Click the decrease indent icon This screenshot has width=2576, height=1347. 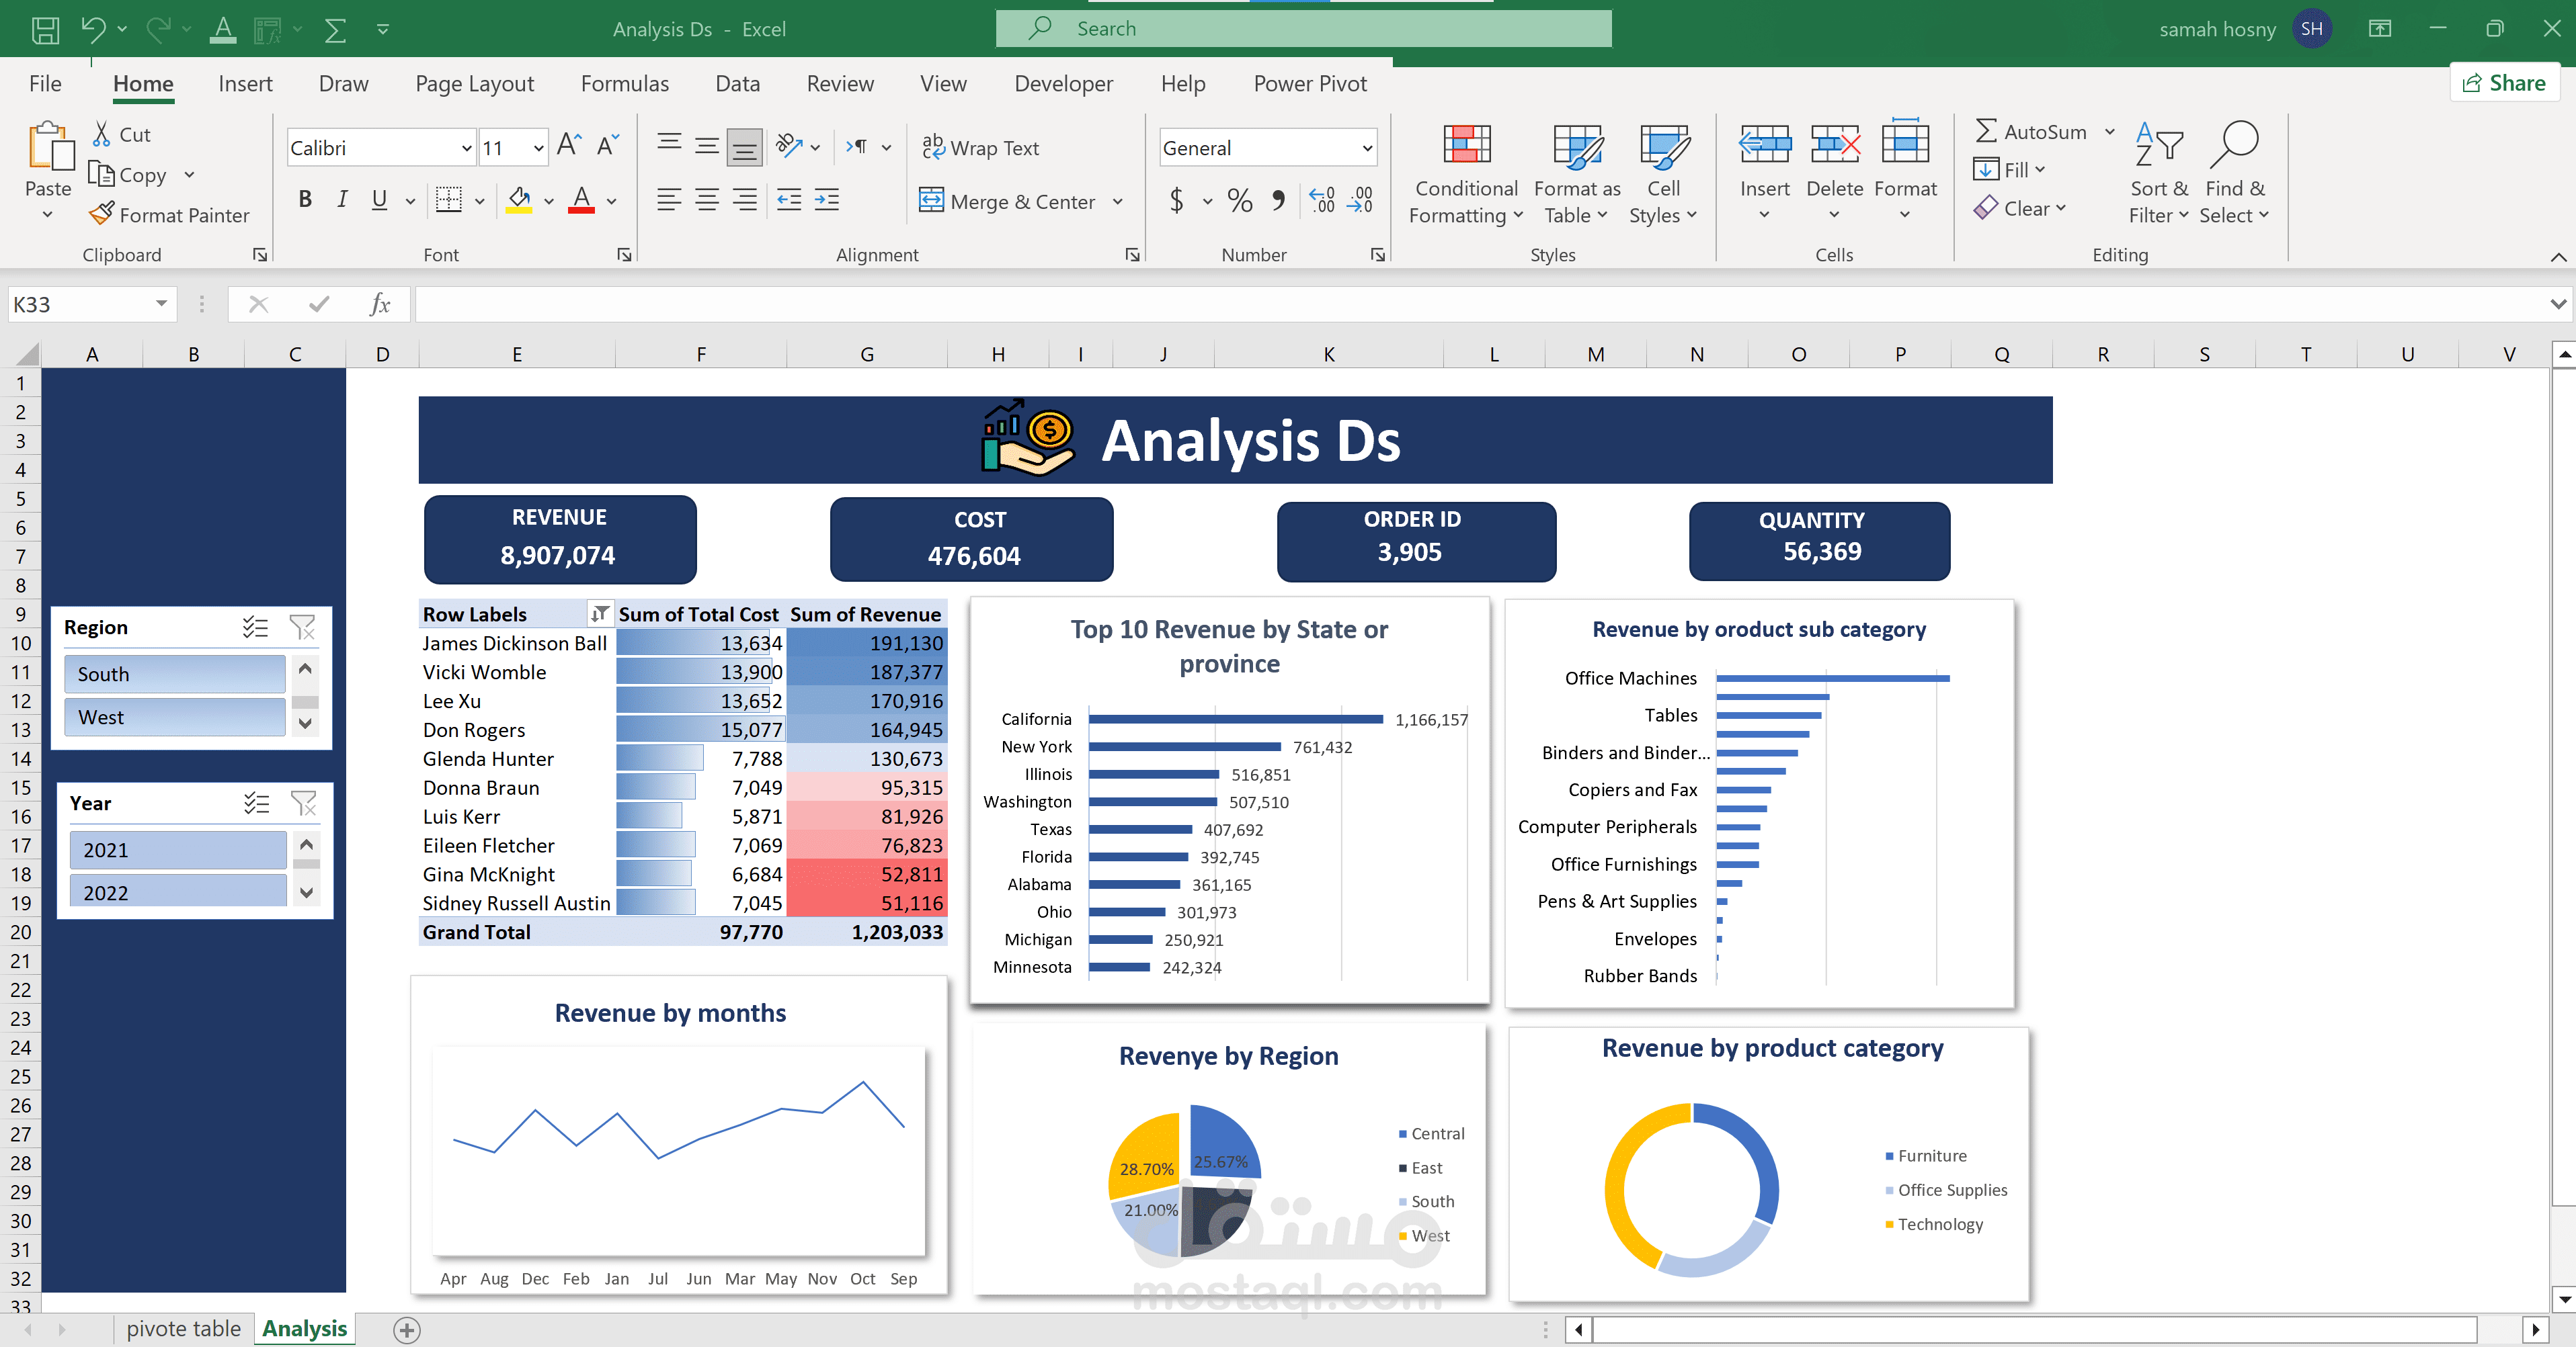(x=789, y=200)
